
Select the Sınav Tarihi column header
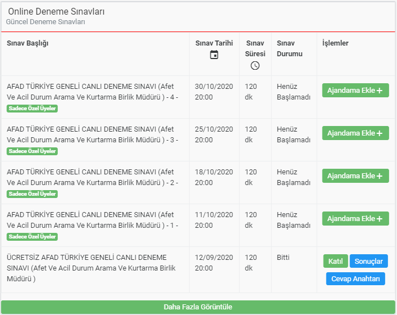pos(214,43)
